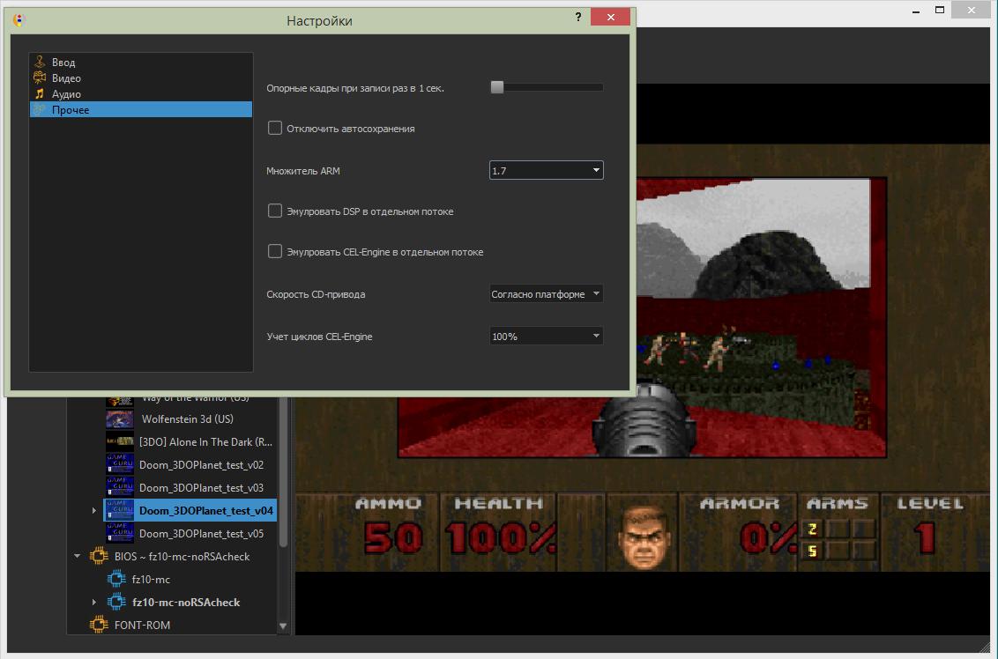Open the Скорость CD-привода dropdown
The width and height of the screenshot is (998, 659).
point(546,294)
